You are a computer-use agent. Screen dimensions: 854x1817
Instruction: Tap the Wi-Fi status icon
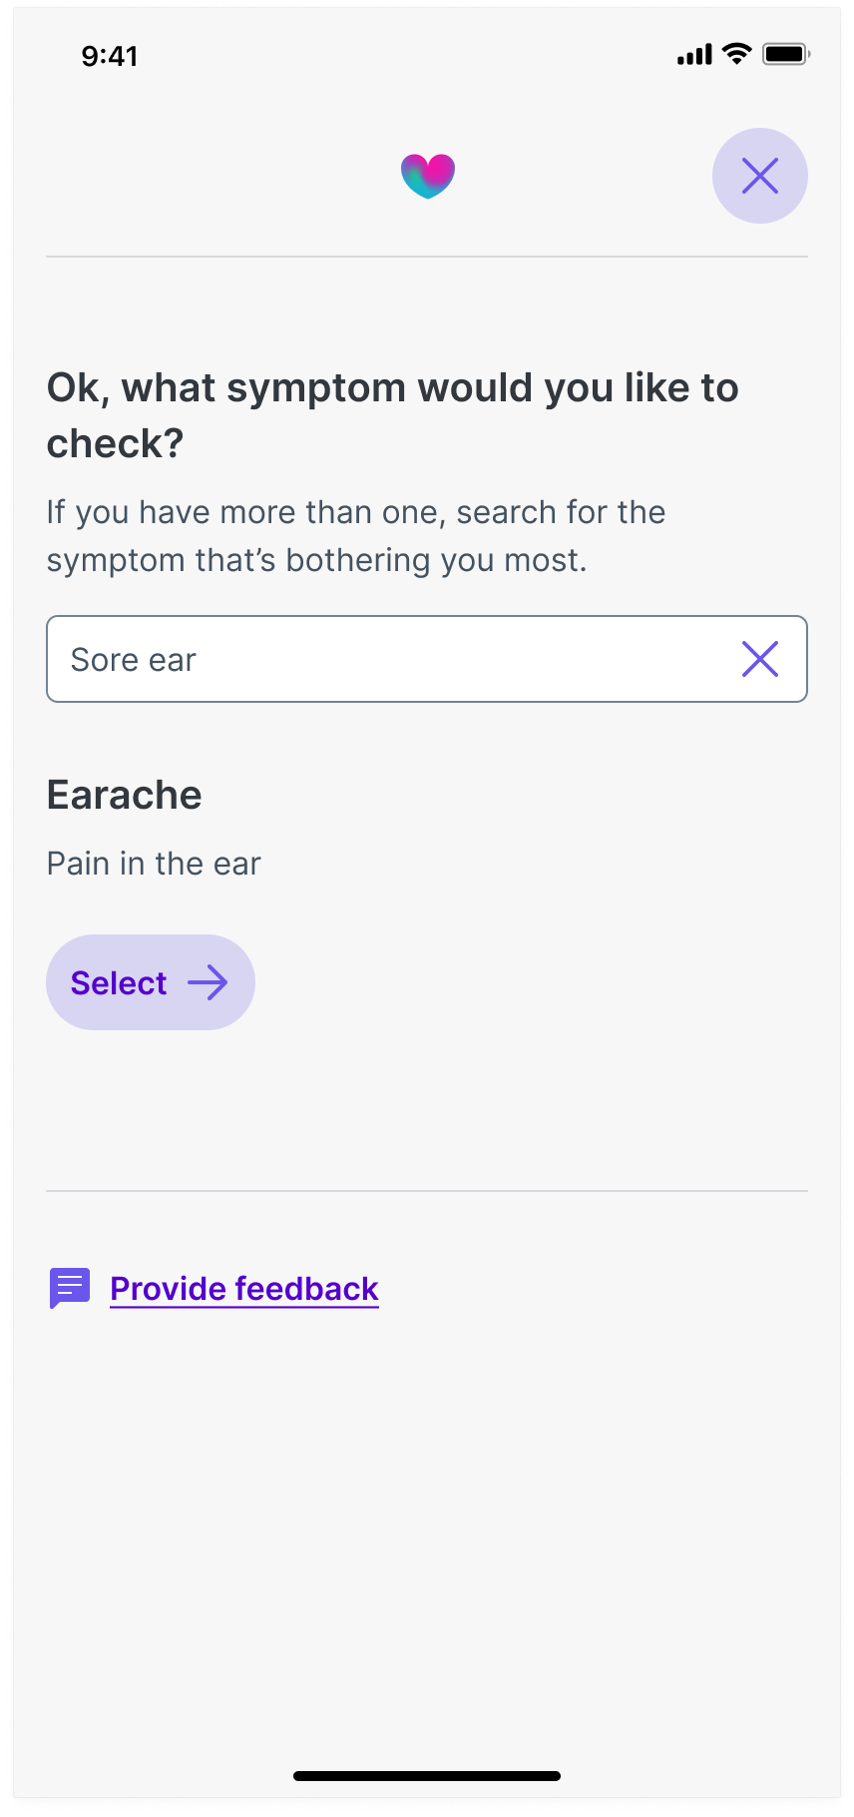point(736,54)
